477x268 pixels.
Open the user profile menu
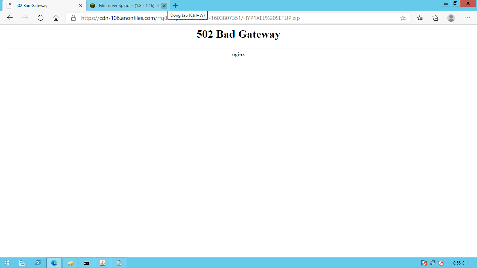pyautogui.click(x=451, y=18)
